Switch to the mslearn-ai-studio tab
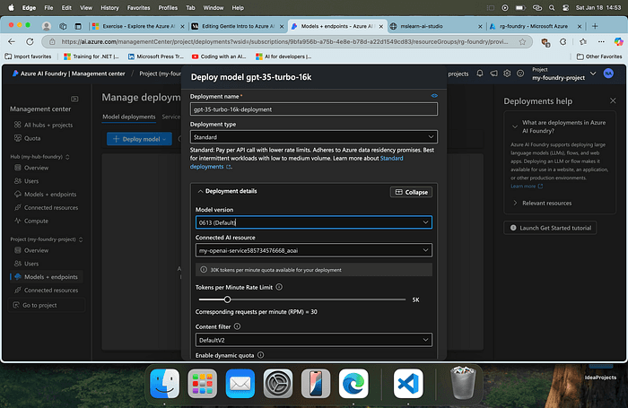The width and height of the screenshot is (628, 408). click(x=437, y=26)
